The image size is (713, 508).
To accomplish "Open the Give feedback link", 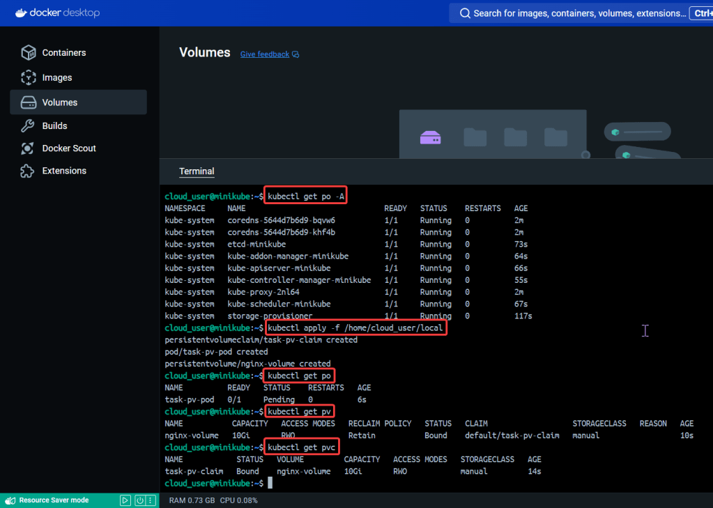I will pyautogui.click(x=264, y=54).
